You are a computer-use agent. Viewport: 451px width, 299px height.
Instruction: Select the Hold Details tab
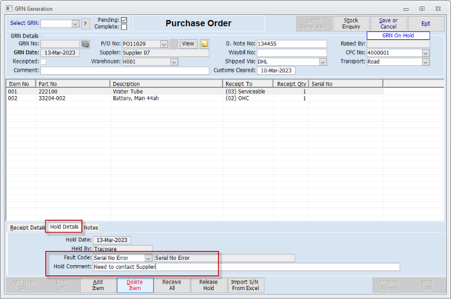pyautogui.click(x=64, y=227)
